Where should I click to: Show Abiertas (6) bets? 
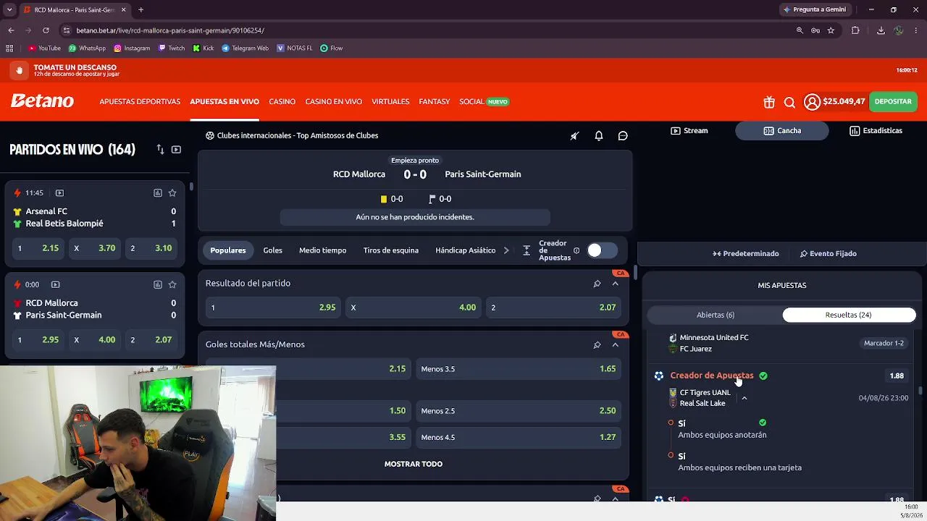pyautogui.click(x=716, y=315)
